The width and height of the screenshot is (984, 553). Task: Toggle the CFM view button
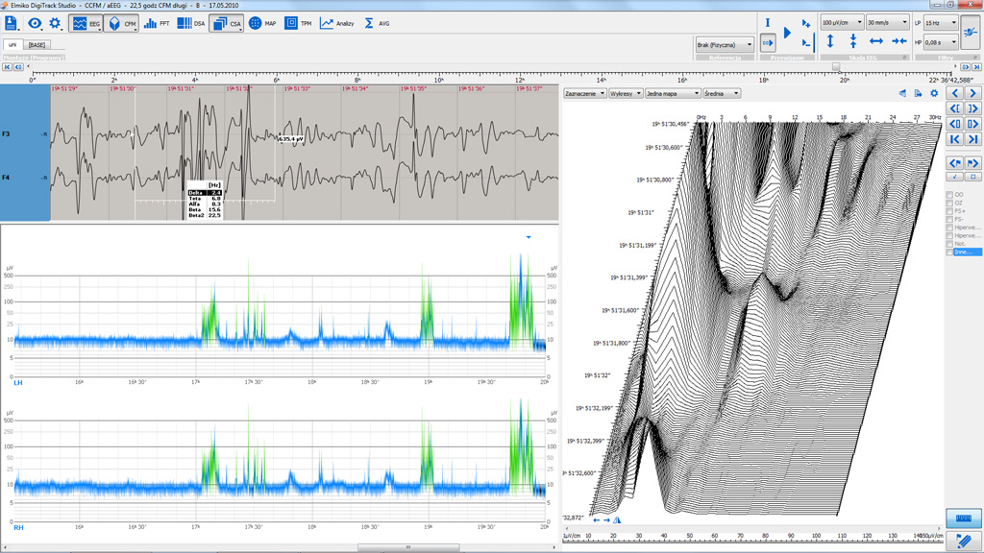[121, 23]
